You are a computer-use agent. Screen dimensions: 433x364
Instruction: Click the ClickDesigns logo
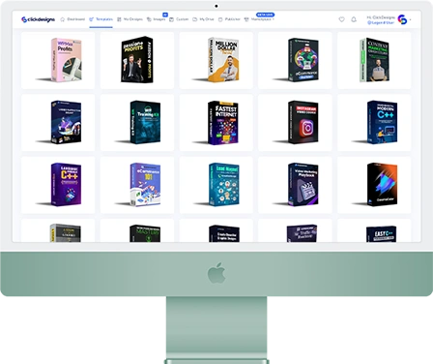tap(38, 19)
